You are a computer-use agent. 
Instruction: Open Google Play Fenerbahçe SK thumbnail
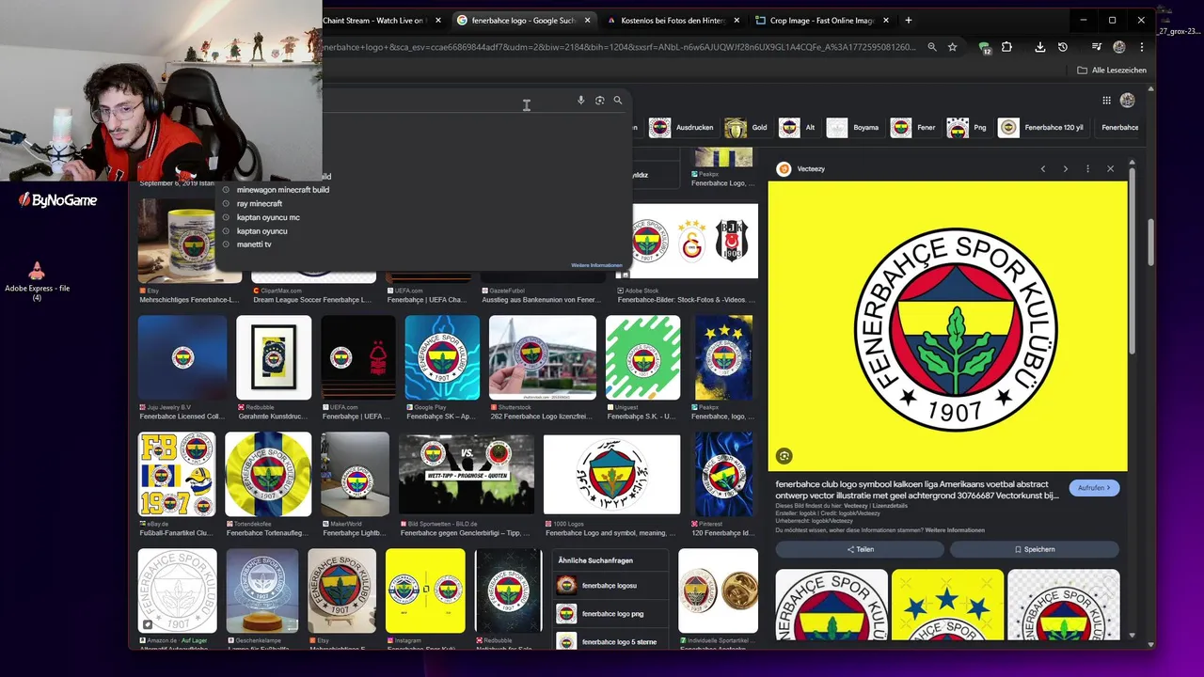[442, 357]
